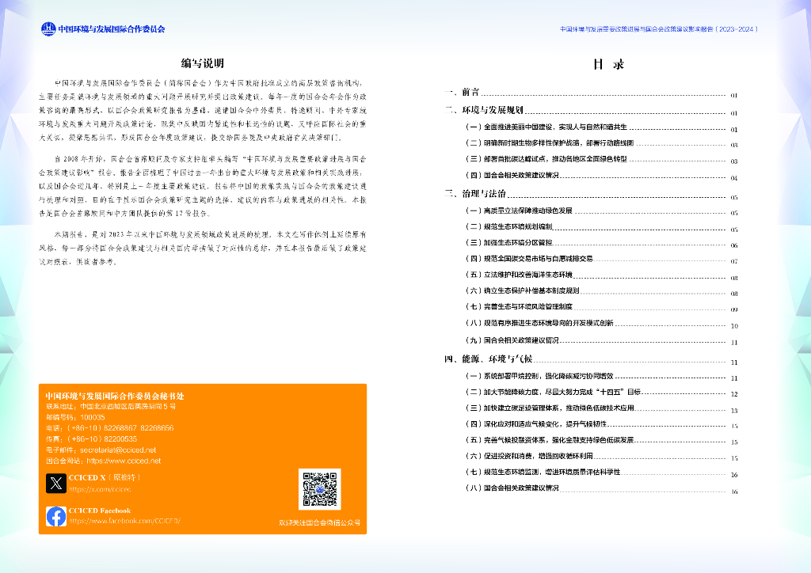811x573 pixels.
Task: Click the CCICED globe logo in header
Action: point(48,29)
